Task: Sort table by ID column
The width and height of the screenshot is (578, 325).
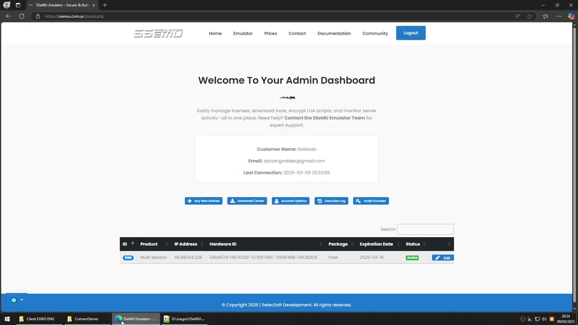Action: tap(128, 244)
